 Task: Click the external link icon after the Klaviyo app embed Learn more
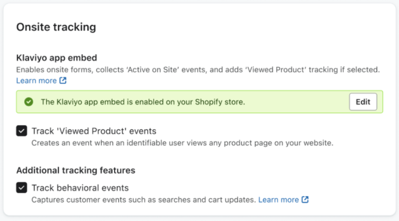[63, 81]
